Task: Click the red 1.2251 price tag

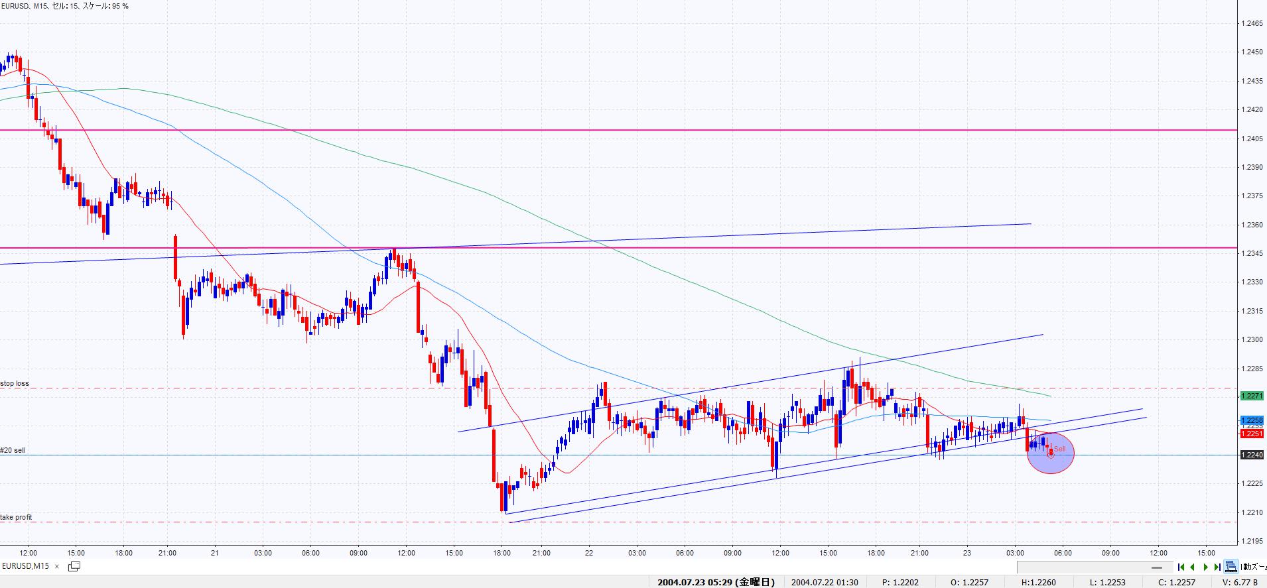Action: tap(1252, 434)
